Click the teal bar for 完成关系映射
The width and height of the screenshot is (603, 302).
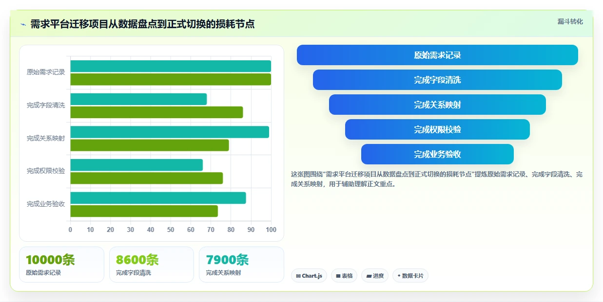click(170, 132)
